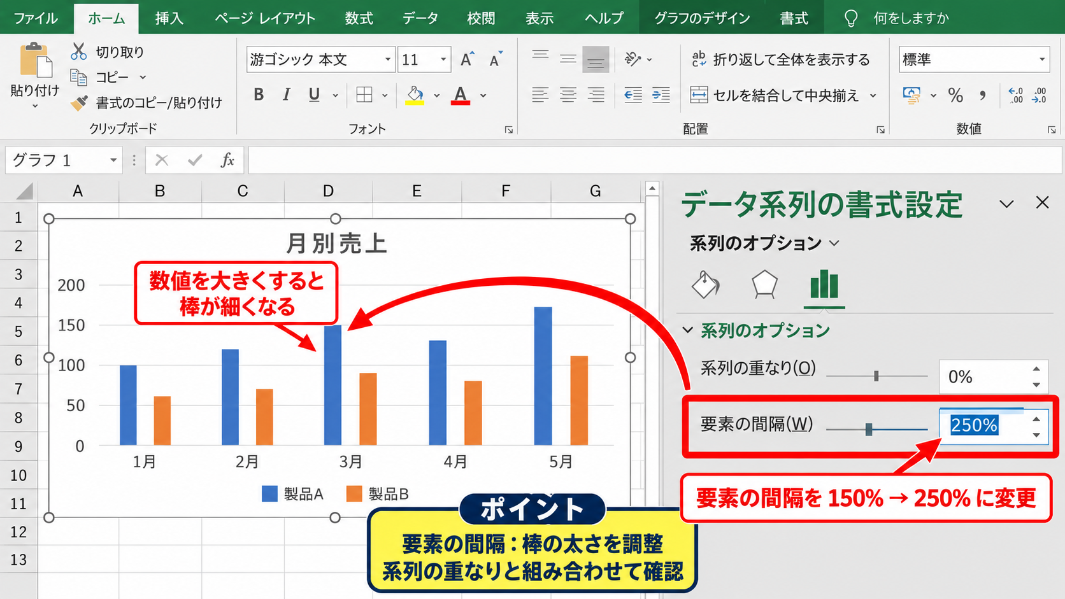This screenshot has height=599, width=1065.
Task: Toggle Bold formatting
Action: tap(258, 95)
